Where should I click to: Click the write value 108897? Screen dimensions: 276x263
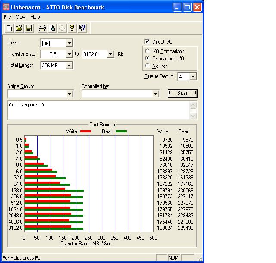165,172
